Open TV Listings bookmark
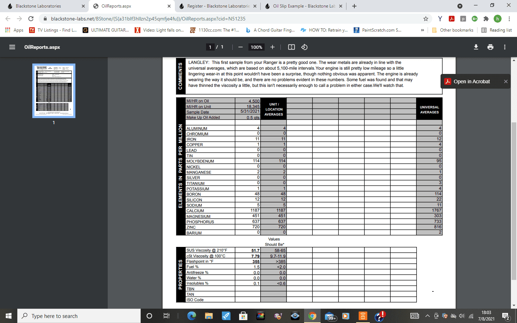Image resolution: width=517 pixels, height=323 pixels. point(53,30)
